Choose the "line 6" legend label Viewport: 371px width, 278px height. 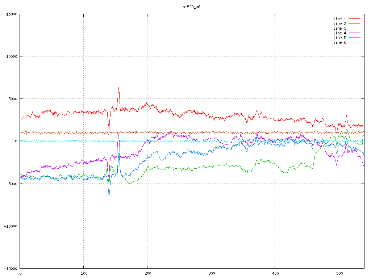[x=339, y=42]
